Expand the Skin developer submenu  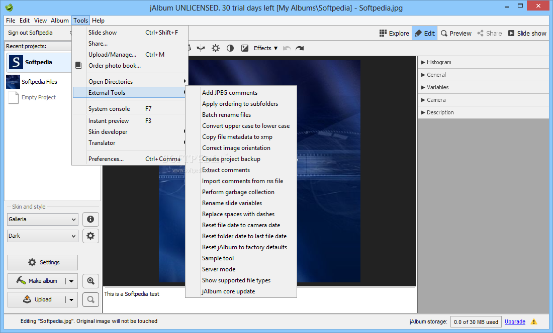tap(130, 132)
